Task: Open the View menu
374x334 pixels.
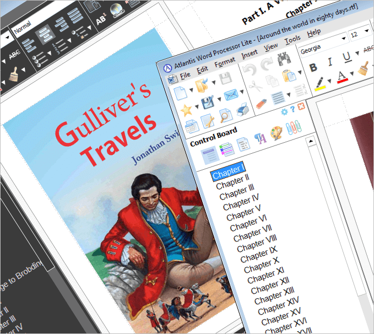Action: pos(270,48)
